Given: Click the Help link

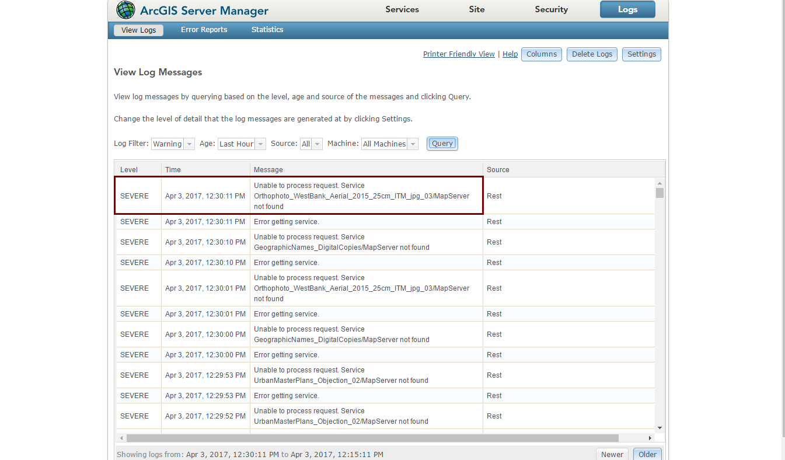Looking at the screenshot, I should 510,54.
